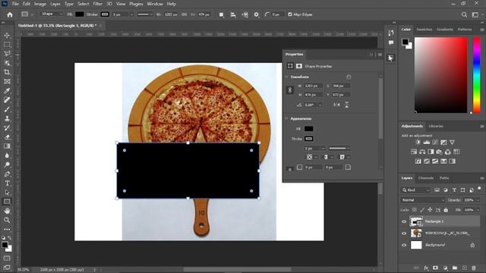Select the Rectangular Marquee tool
The height and width of the screenshot is (273, 486).
(7, 45)
